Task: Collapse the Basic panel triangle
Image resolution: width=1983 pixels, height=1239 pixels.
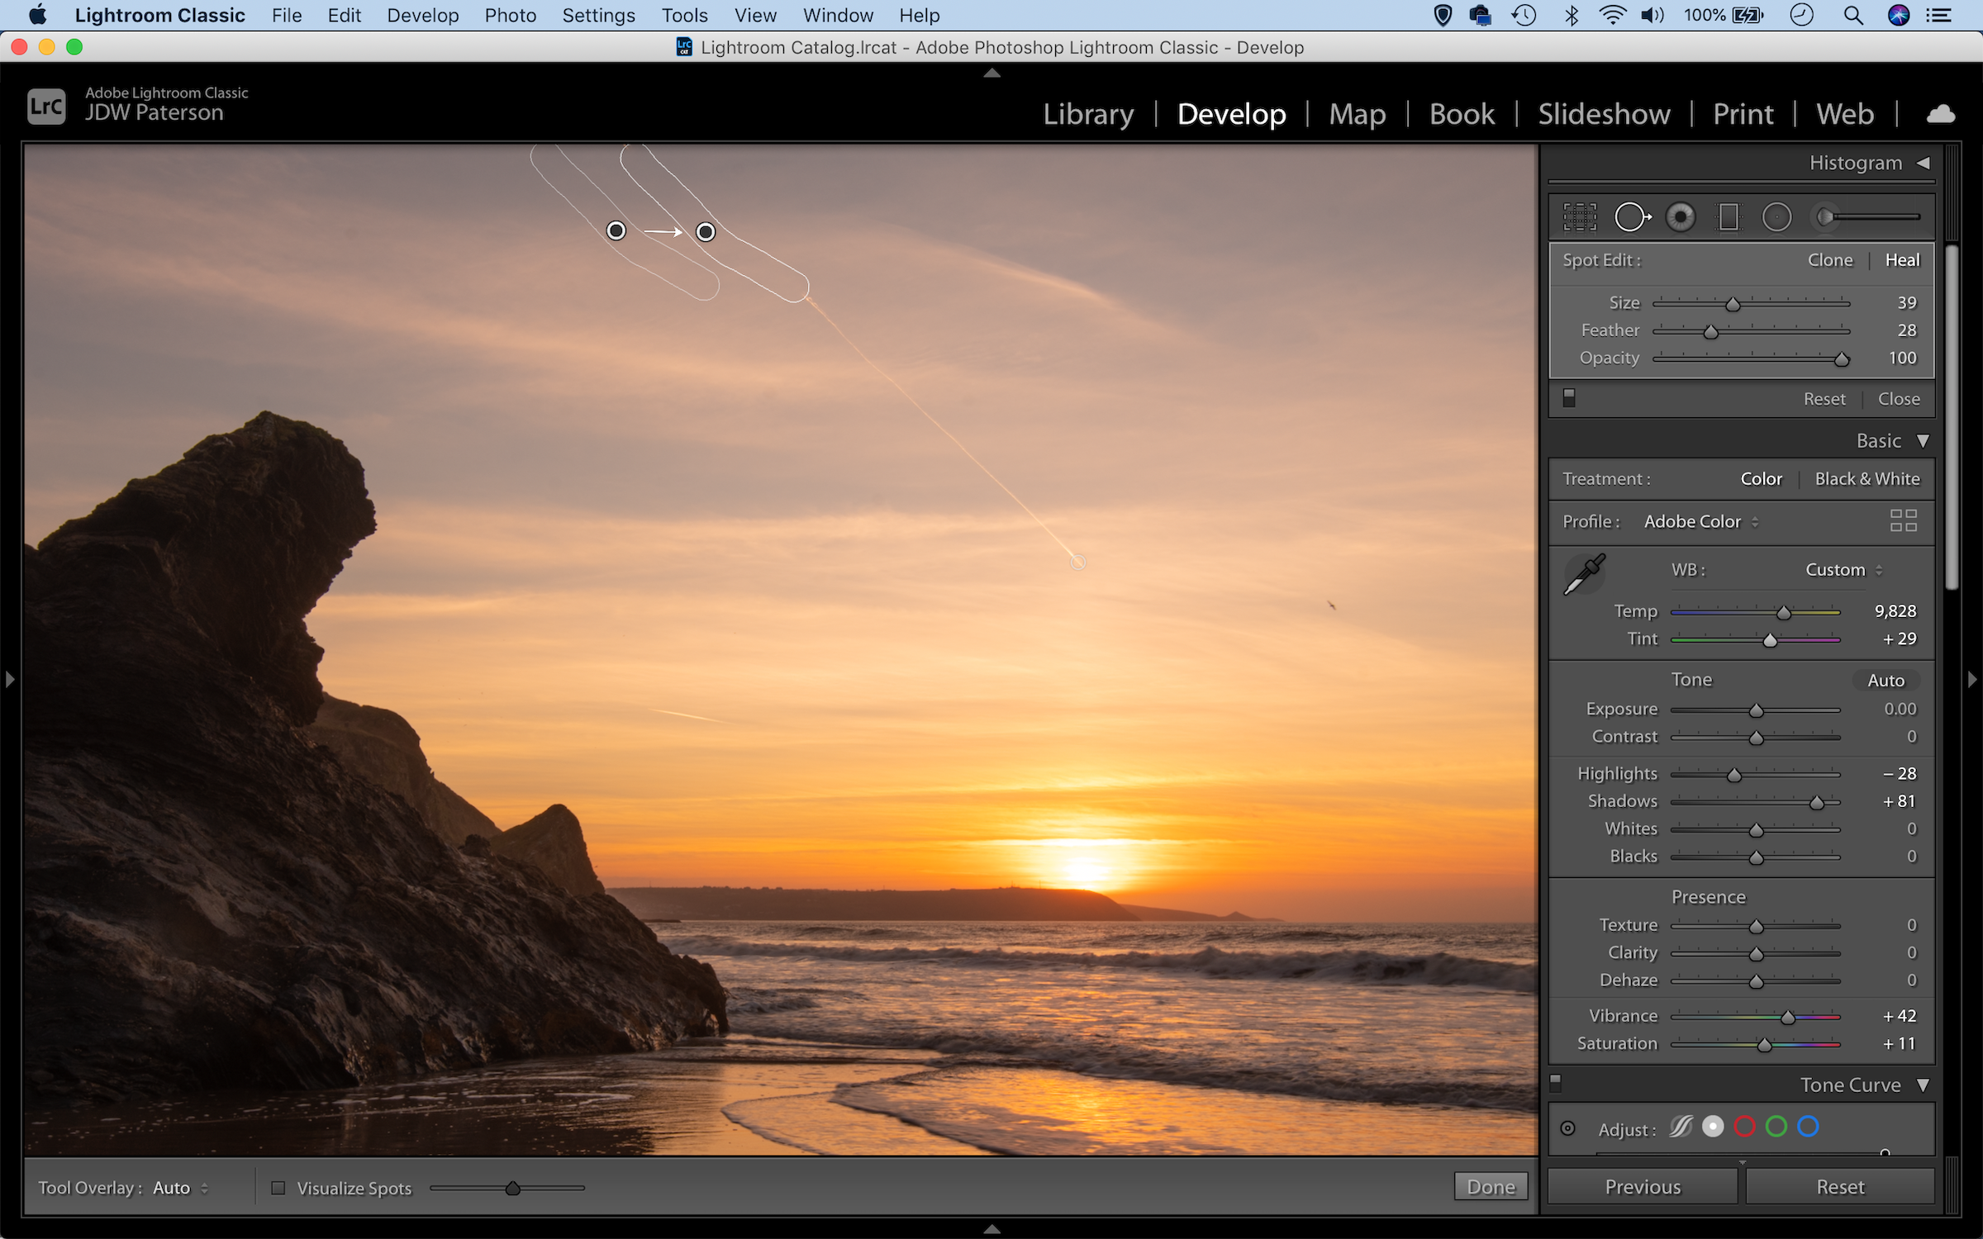Action: [x=1924, y=441]
